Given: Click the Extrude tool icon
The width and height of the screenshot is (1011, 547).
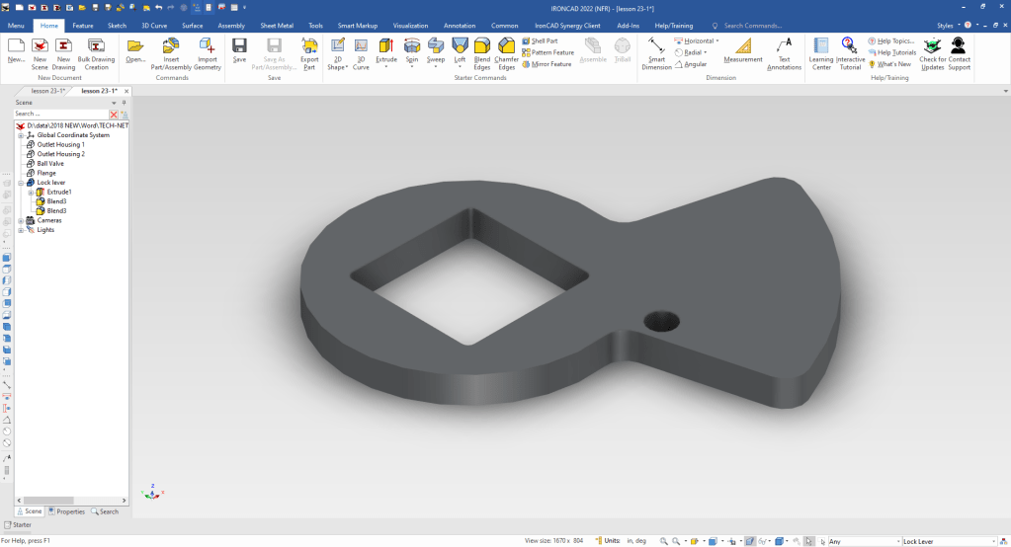Looking at the screenshot, I should (x=385, y=45).
